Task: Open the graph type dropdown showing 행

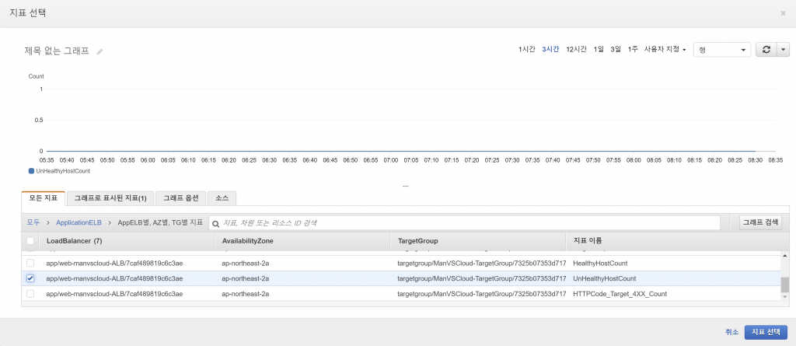Action: point(722,49)
